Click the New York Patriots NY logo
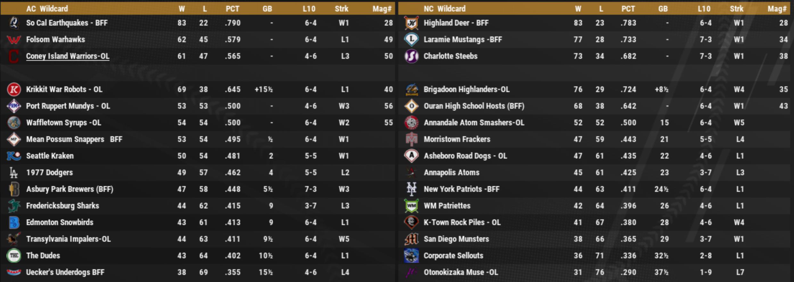 412,189
